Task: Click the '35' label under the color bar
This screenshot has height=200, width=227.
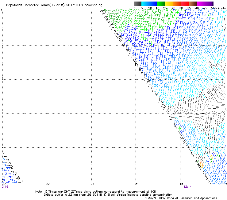Action: pos(189,8)
